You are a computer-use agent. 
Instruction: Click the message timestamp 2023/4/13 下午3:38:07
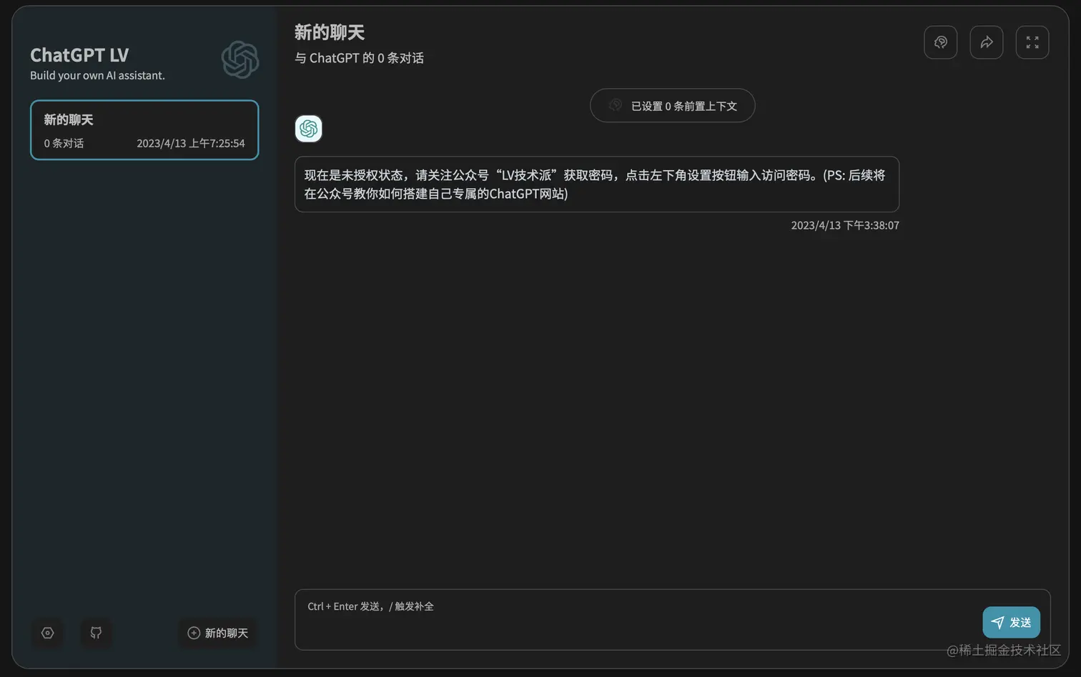point(845,225)
